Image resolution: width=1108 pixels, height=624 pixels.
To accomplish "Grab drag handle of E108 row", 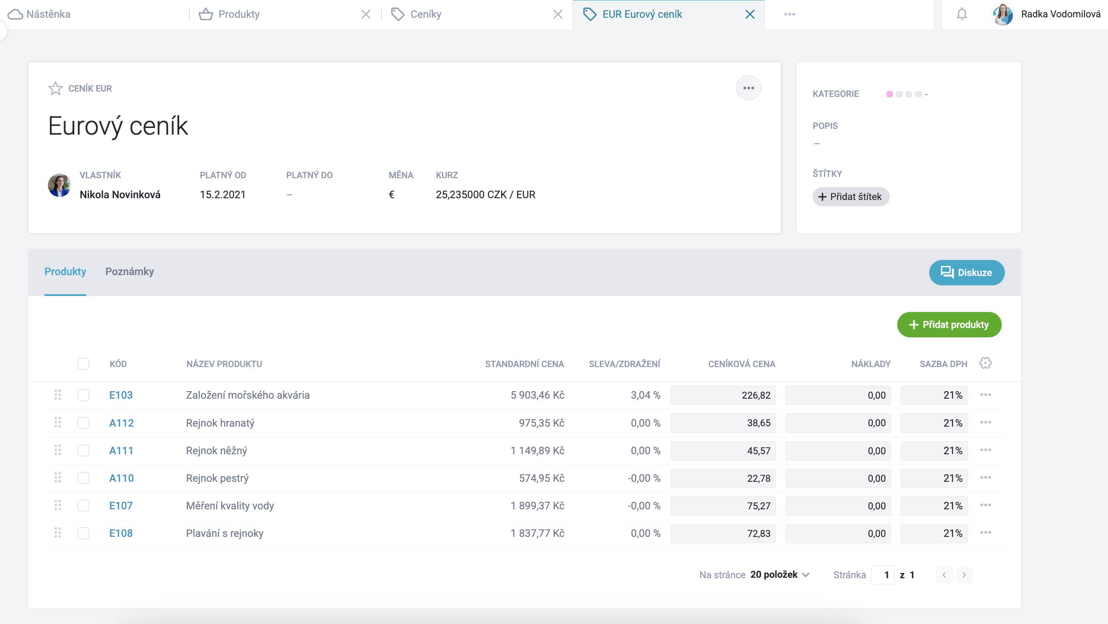I will click(58, 532).
